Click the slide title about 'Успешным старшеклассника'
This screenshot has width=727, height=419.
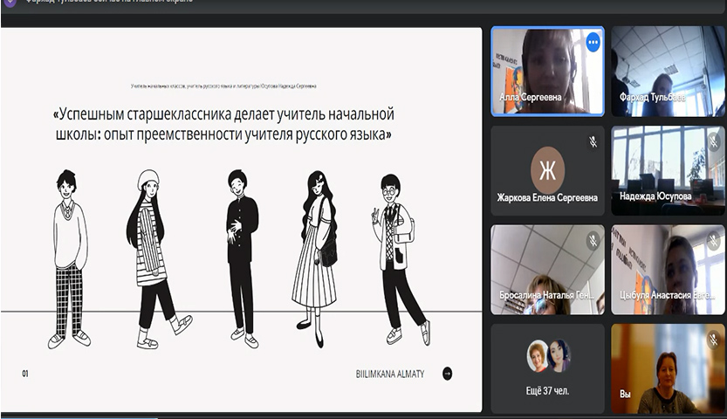point(223,125)
